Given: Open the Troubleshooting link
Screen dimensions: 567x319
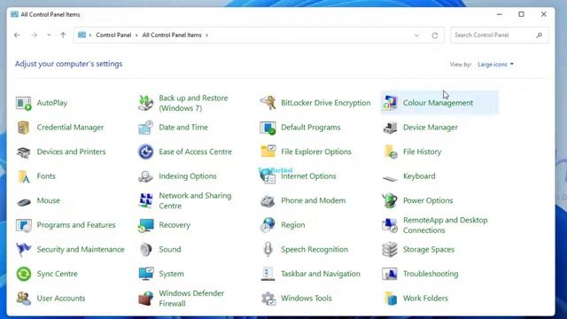Looking at the screenshot, I should [x=431, y=274].
